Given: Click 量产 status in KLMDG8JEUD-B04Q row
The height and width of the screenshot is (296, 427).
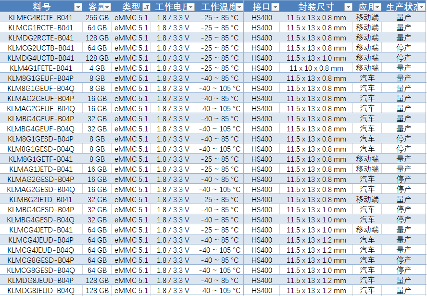Looking at the screenshot, I should click(404, 290).
